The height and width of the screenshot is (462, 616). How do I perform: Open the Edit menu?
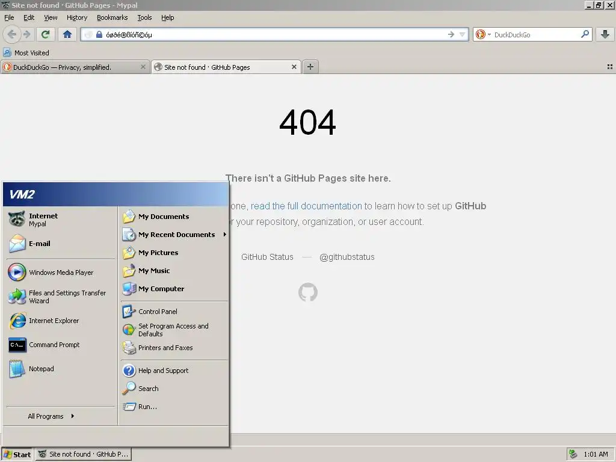pos(29,17)
